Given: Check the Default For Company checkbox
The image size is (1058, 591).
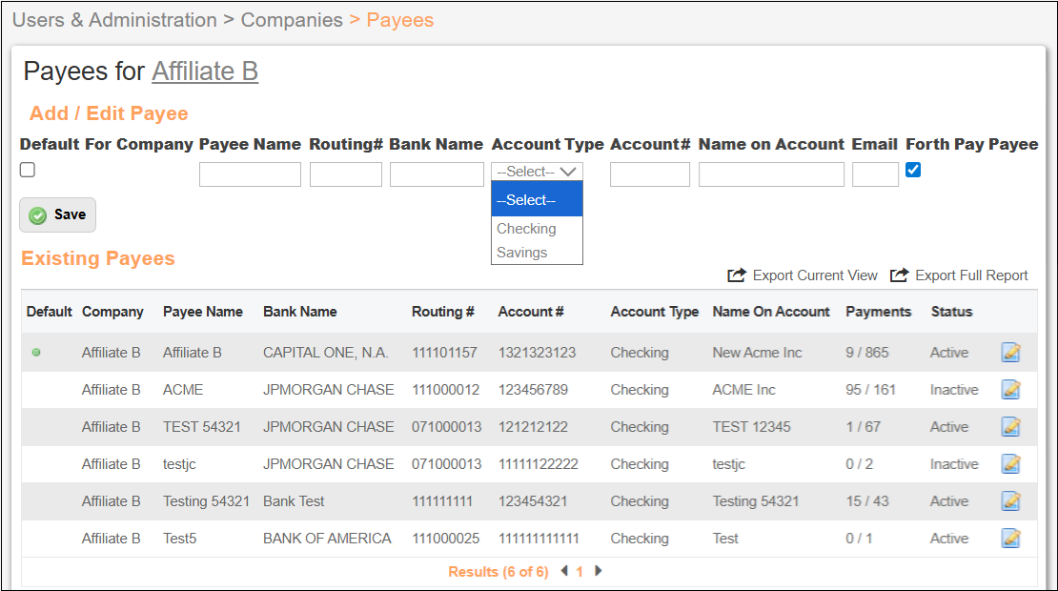Looking at the screenshot, I should [x=28, y=170].
